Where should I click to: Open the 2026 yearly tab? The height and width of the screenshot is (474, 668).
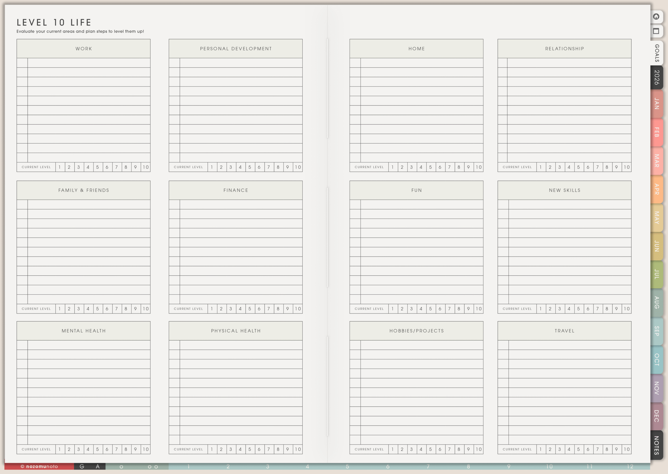[657, 77]
